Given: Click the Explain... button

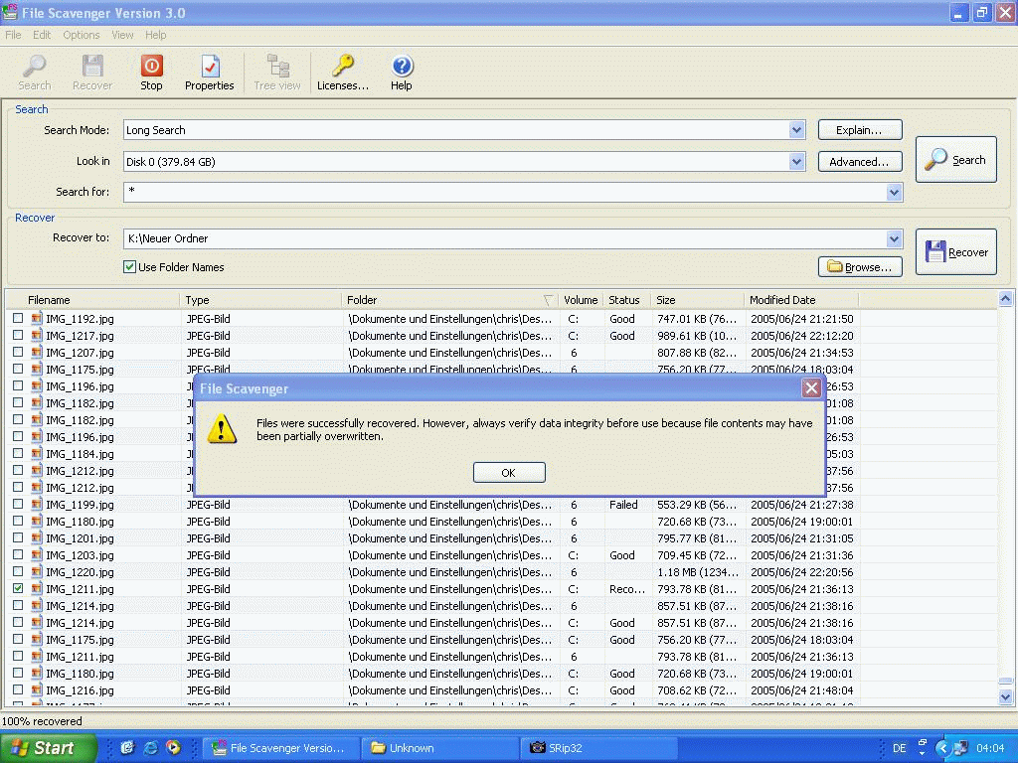Looking at the screenshot, I should tap(860, 130).
